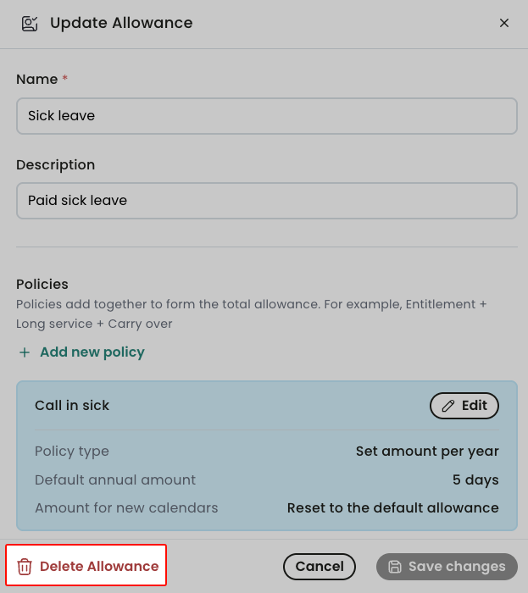Image resolution: width=528 pixels, height=593 pixels.
Task: Focus the Name field containing Sick leave
Action: (x=266, y=116)
